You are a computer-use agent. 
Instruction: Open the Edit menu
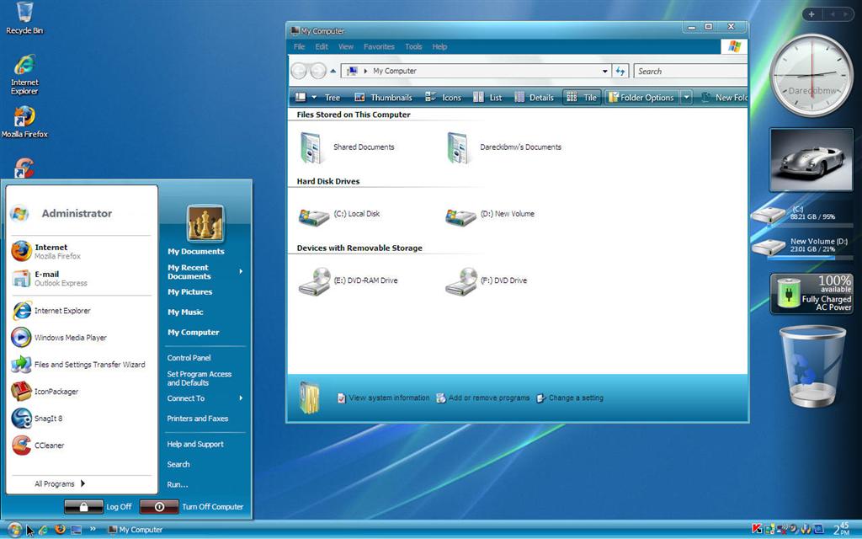pyautogui.click(x=322, y=47)
